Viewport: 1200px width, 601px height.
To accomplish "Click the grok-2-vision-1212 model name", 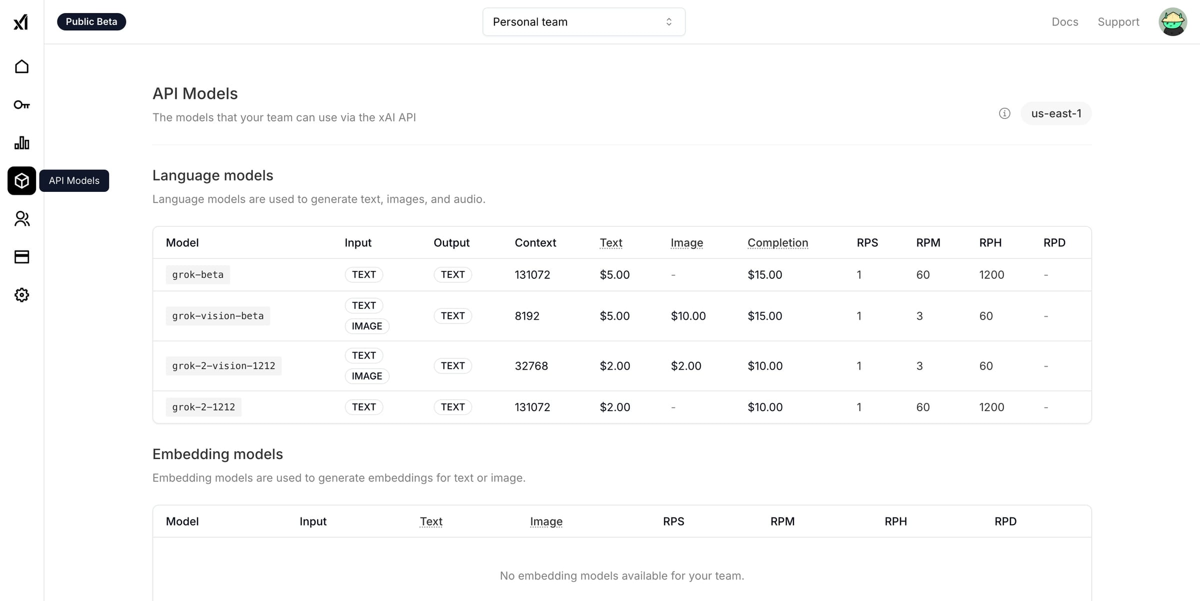I will click(223, 366).
